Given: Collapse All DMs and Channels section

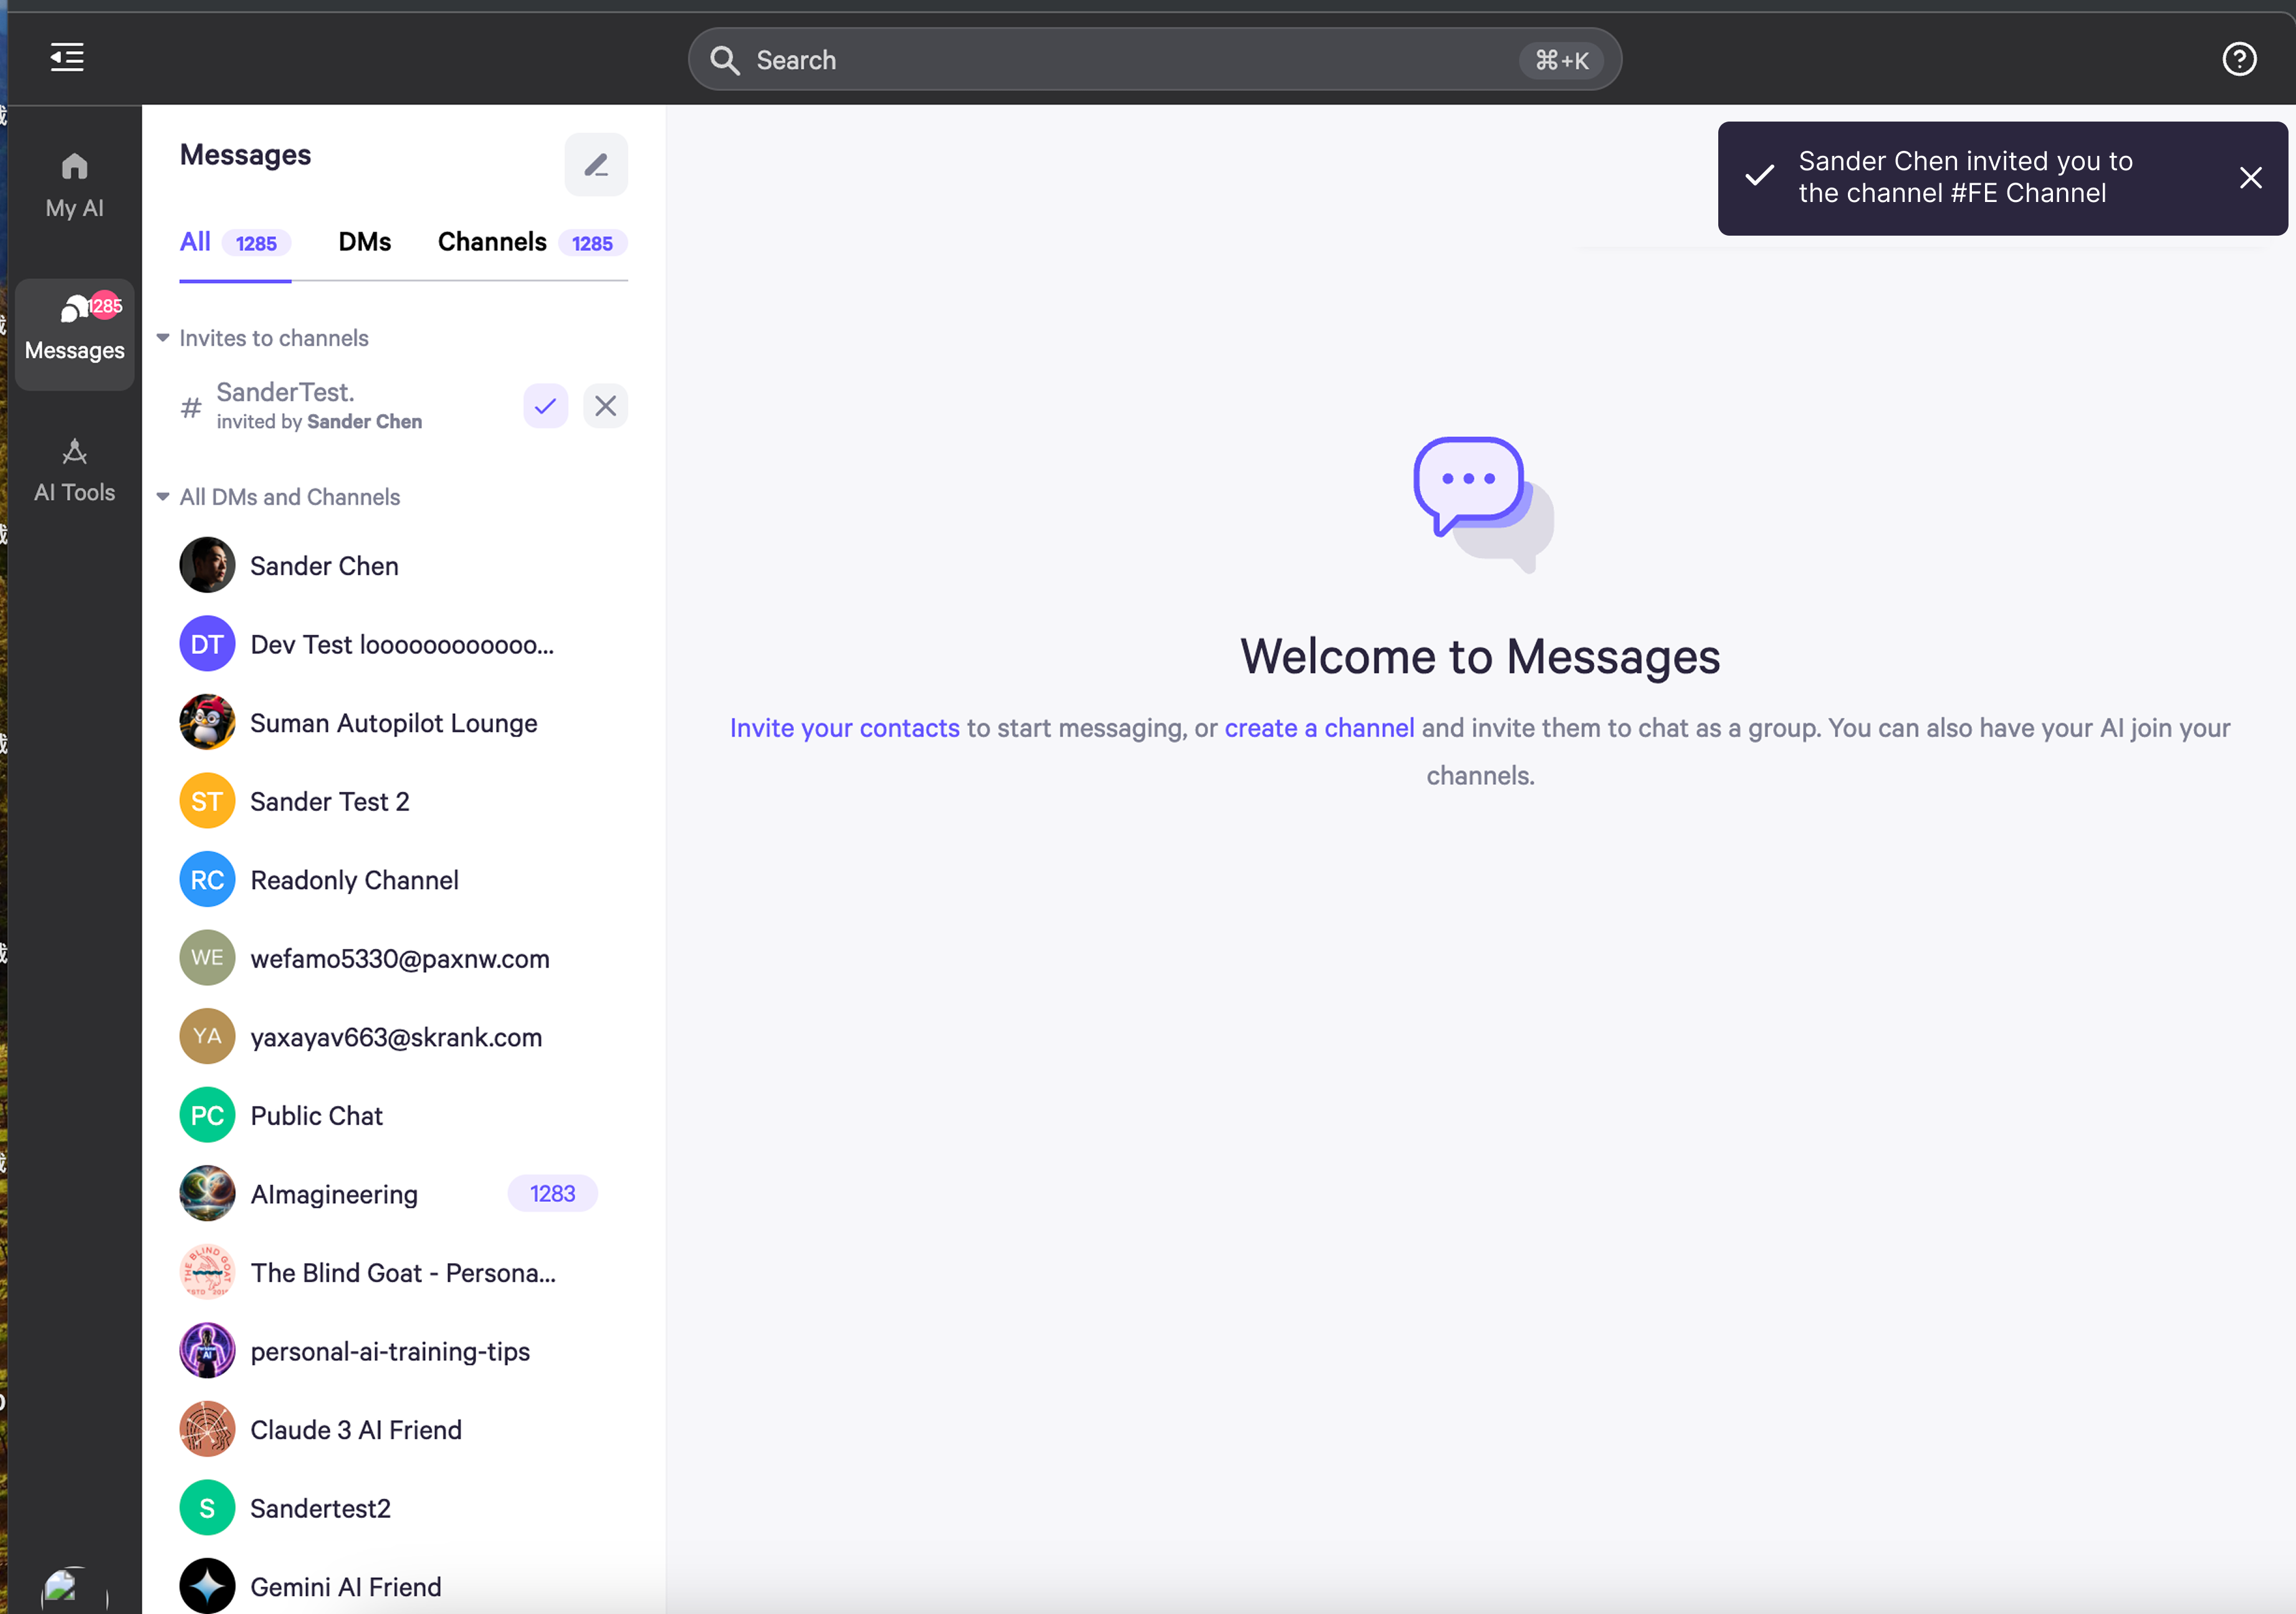Looking at the screenshot, I should tap(163, 497).
